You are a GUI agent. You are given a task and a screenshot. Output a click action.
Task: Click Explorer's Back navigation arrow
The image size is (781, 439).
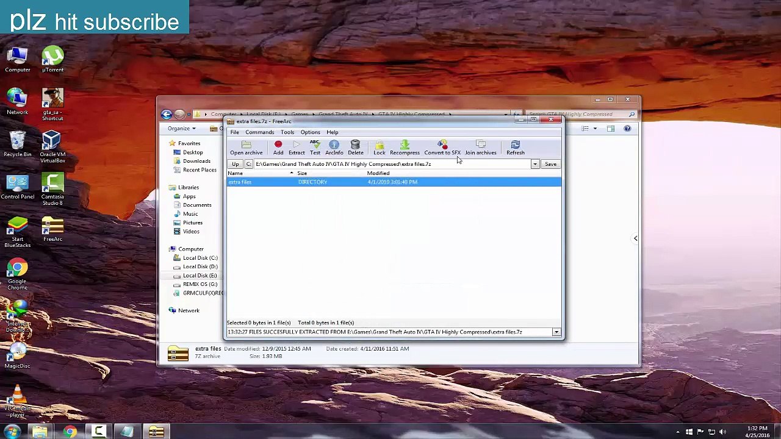coord(167,114)
